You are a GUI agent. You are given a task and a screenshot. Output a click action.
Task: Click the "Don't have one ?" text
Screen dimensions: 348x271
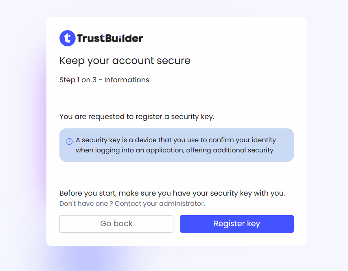(86, 203)
